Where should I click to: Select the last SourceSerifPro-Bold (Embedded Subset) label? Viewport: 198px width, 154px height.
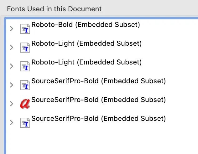98,118
